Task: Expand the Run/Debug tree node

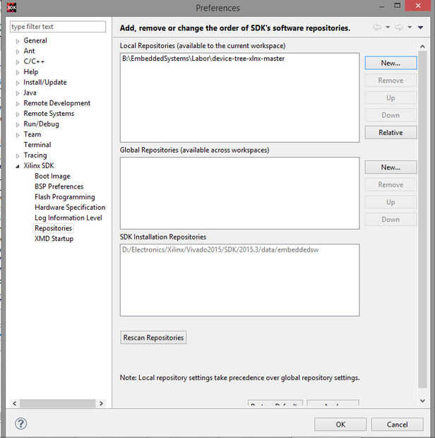Action: (x=18, y=124)
